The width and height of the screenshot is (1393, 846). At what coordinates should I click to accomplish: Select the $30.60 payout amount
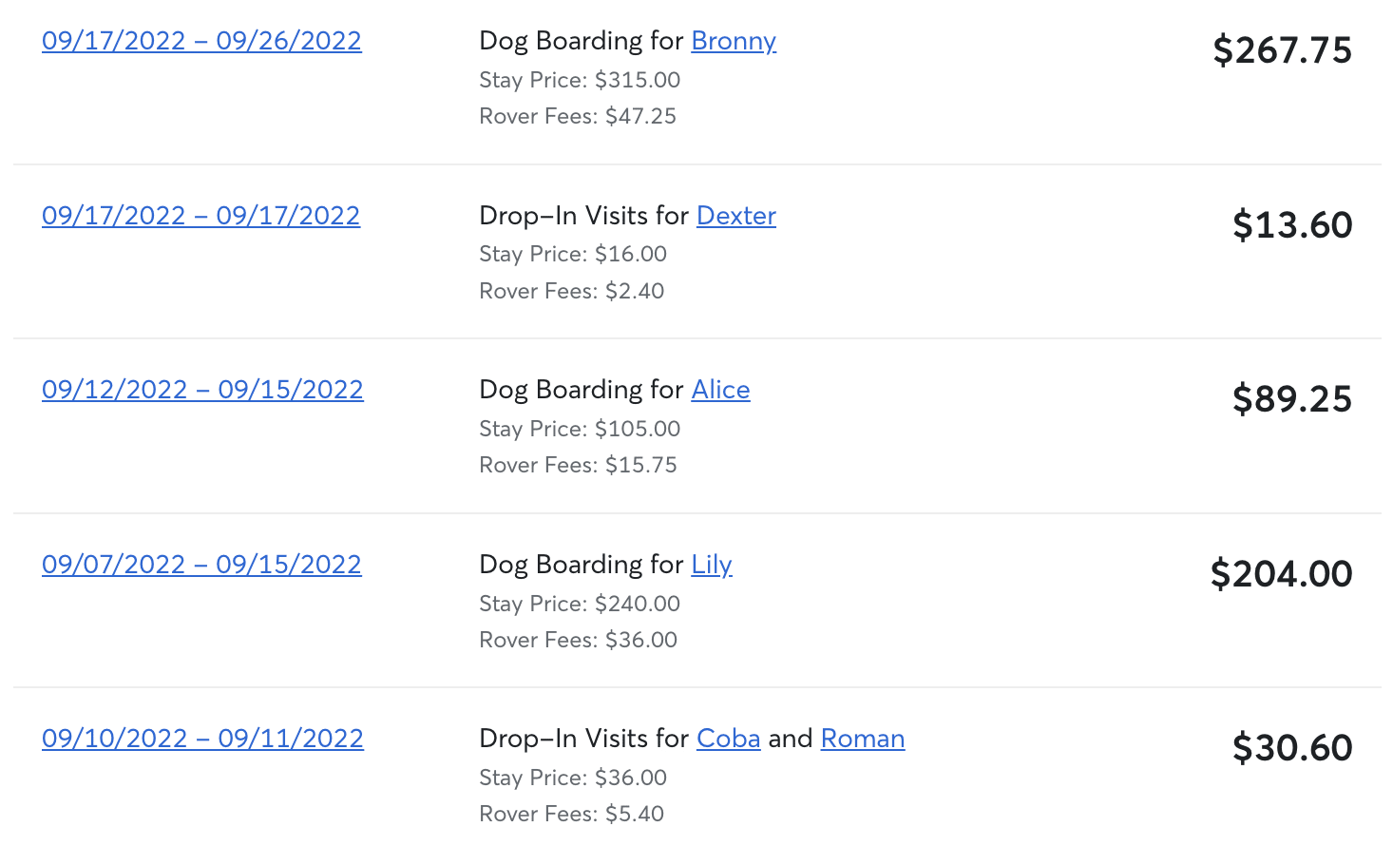click(x=1292, y=748)
